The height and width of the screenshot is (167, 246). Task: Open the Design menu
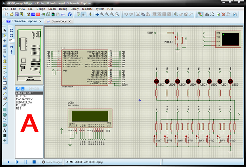(41, 9)
